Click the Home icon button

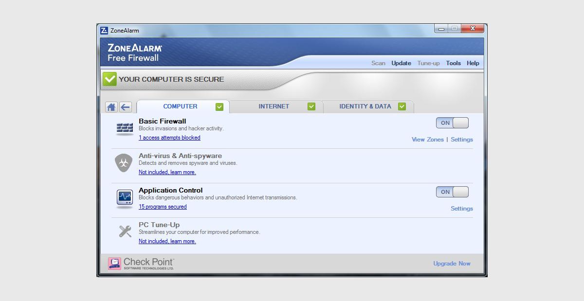[111, 107]
